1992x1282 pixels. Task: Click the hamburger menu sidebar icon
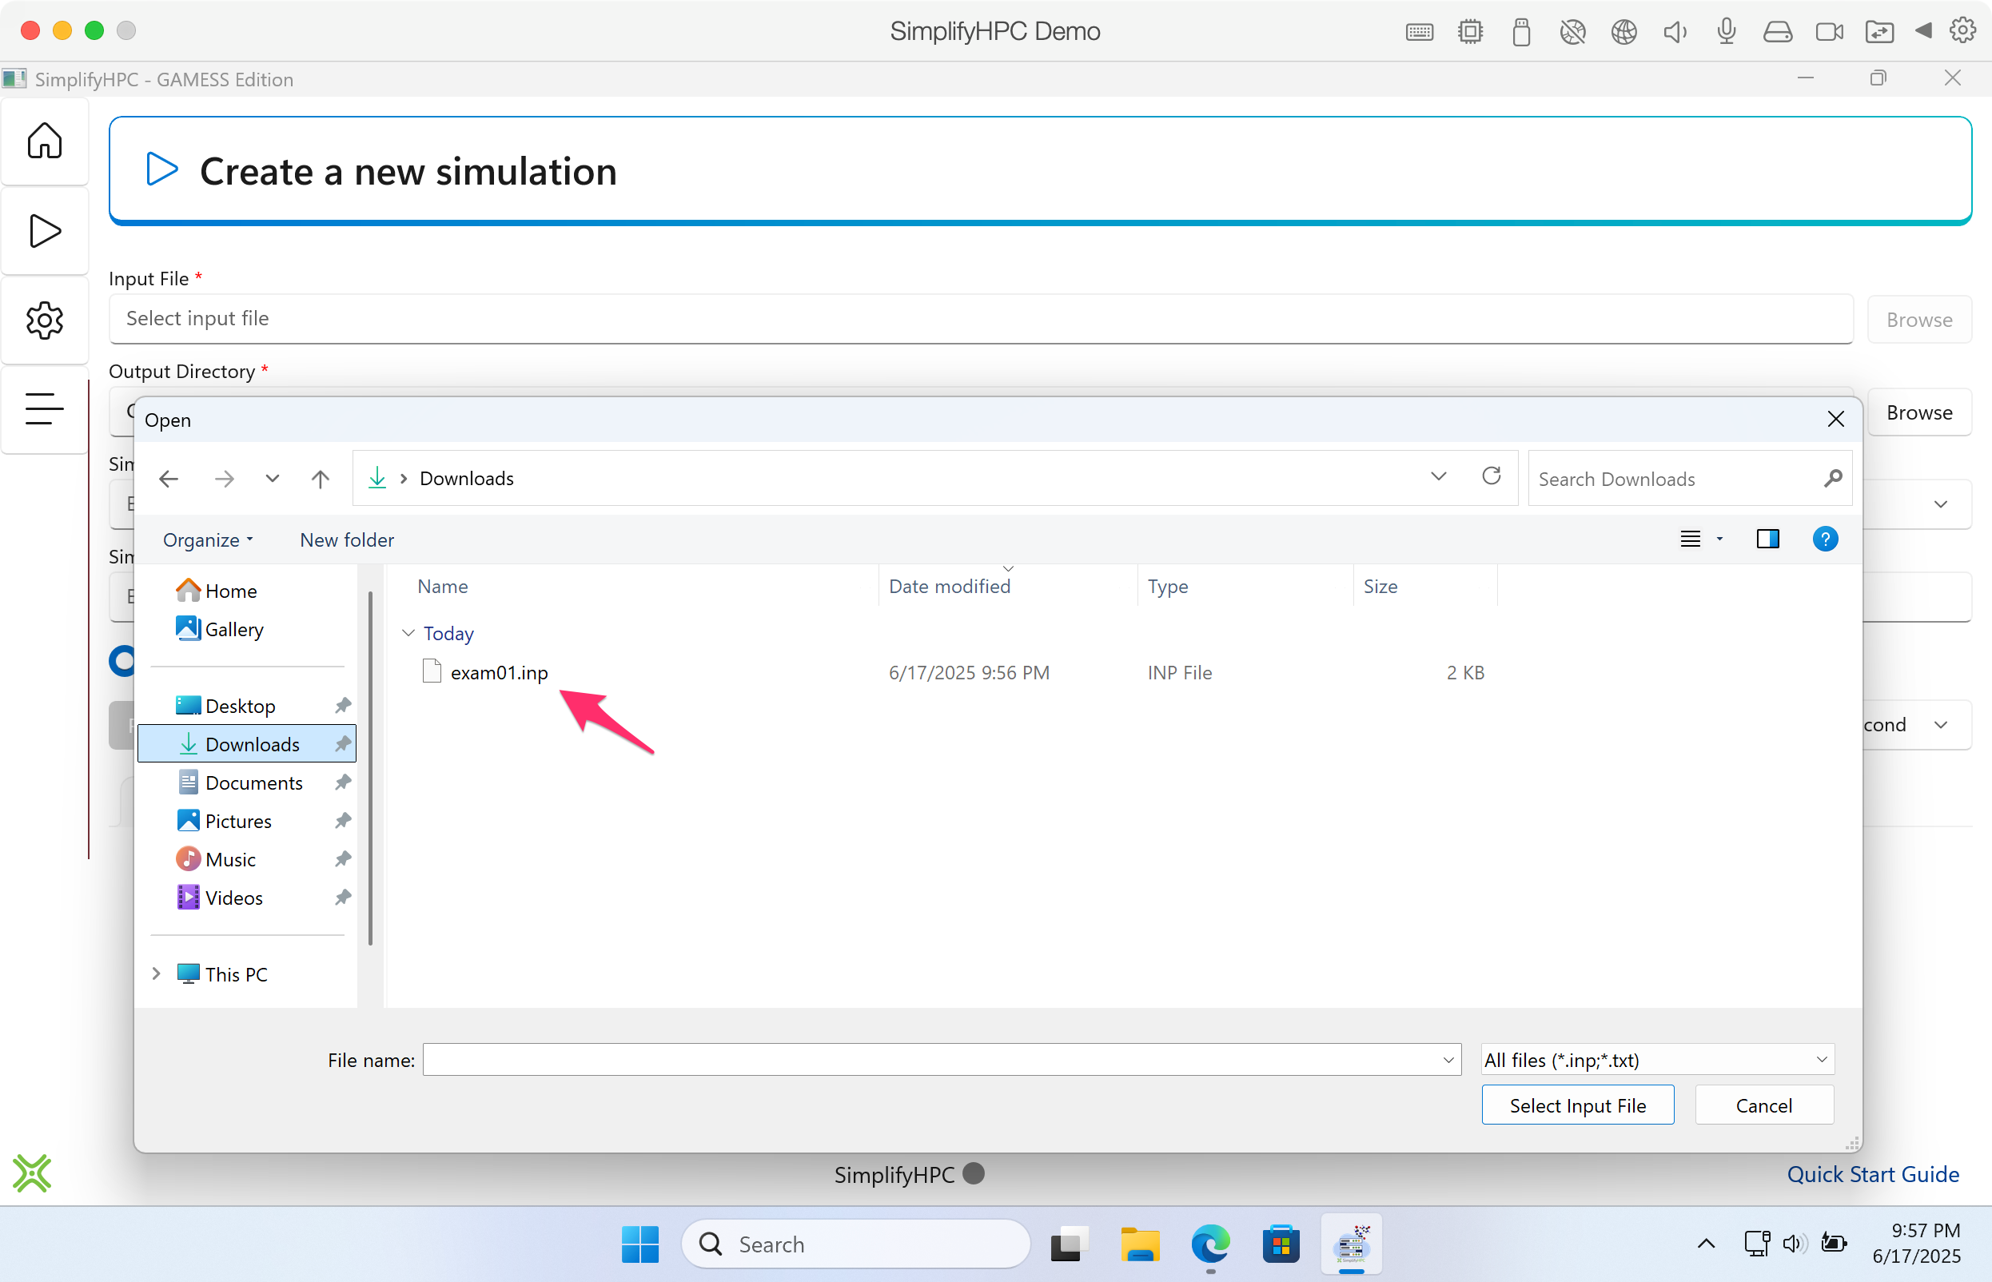pyautogui.click(x=44, y=408)
